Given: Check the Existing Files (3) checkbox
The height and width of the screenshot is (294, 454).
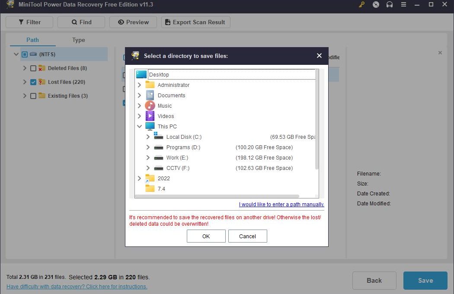Looking at the screenshot, I should coord(33,96).
